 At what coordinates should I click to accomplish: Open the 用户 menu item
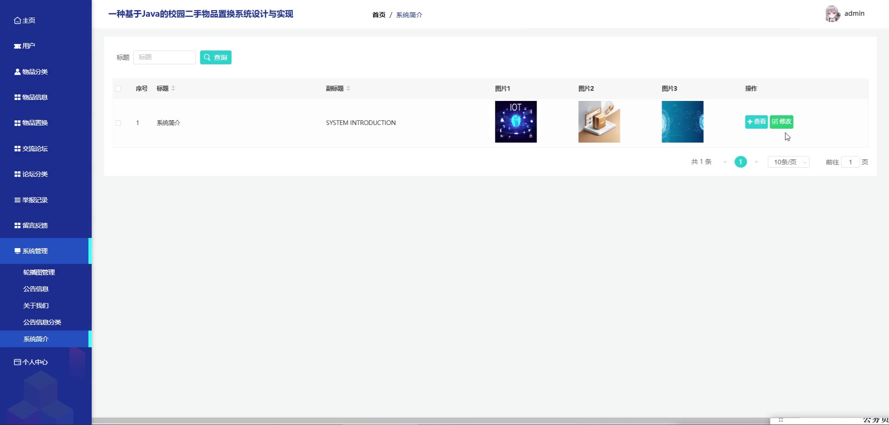pyautogui.click(x=46, y=46)
